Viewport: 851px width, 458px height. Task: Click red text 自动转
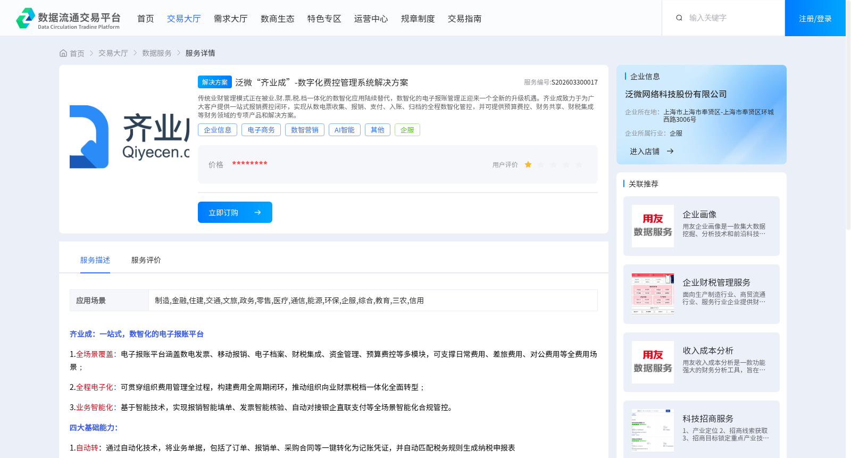(x=87, y=448)
